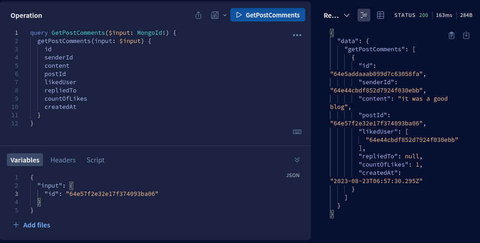The width and height of the screenshot is (480, 243).
Task: Click the createdAt field in query
Action: point(60,107)
